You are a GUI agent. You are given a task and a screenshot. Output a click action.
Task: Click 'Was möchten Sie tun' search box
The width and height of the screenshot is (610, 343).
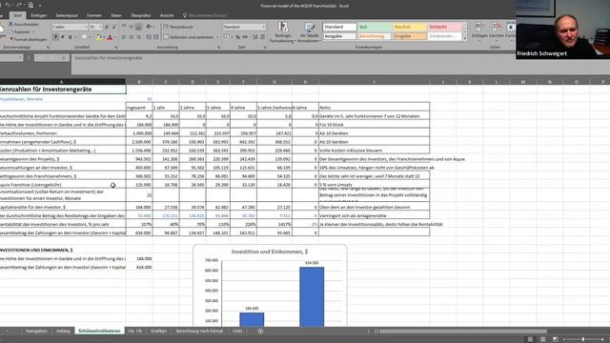207,15
